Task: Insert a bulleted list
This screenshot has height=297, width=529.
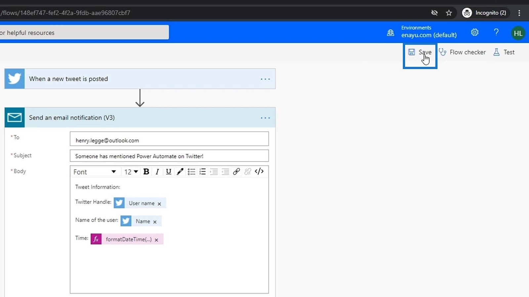Action: [x=191, y=172]
